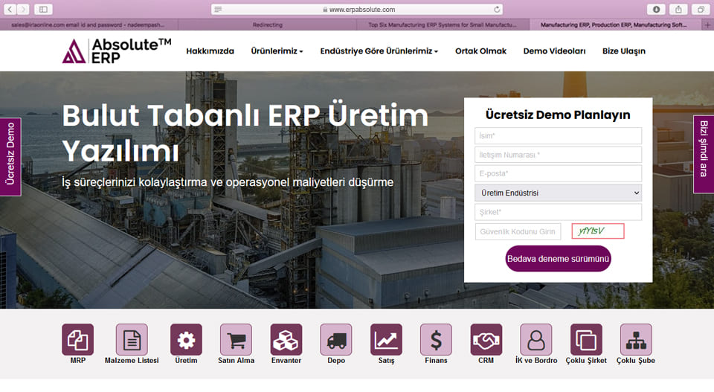Switch to Top Six Manufacturing ERP Systems tab
Screen dimensions: 714x392
[x=443, y=25]
